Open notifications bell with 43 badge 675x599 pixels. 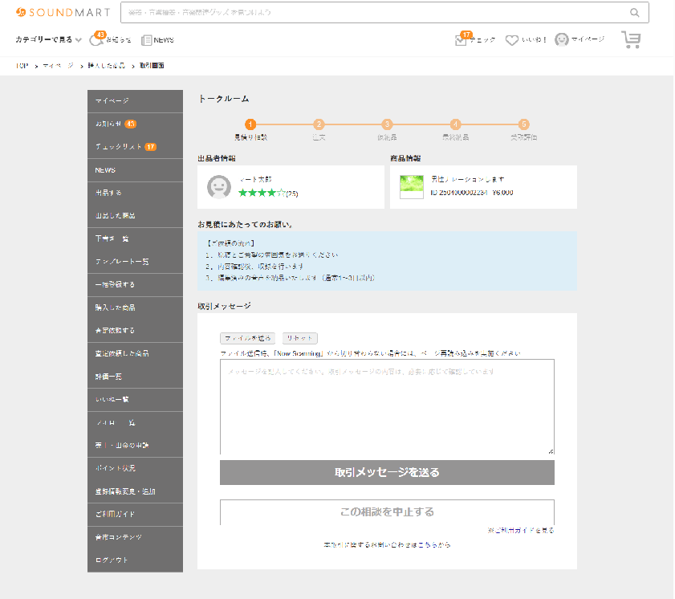click(x=97, y=40)
